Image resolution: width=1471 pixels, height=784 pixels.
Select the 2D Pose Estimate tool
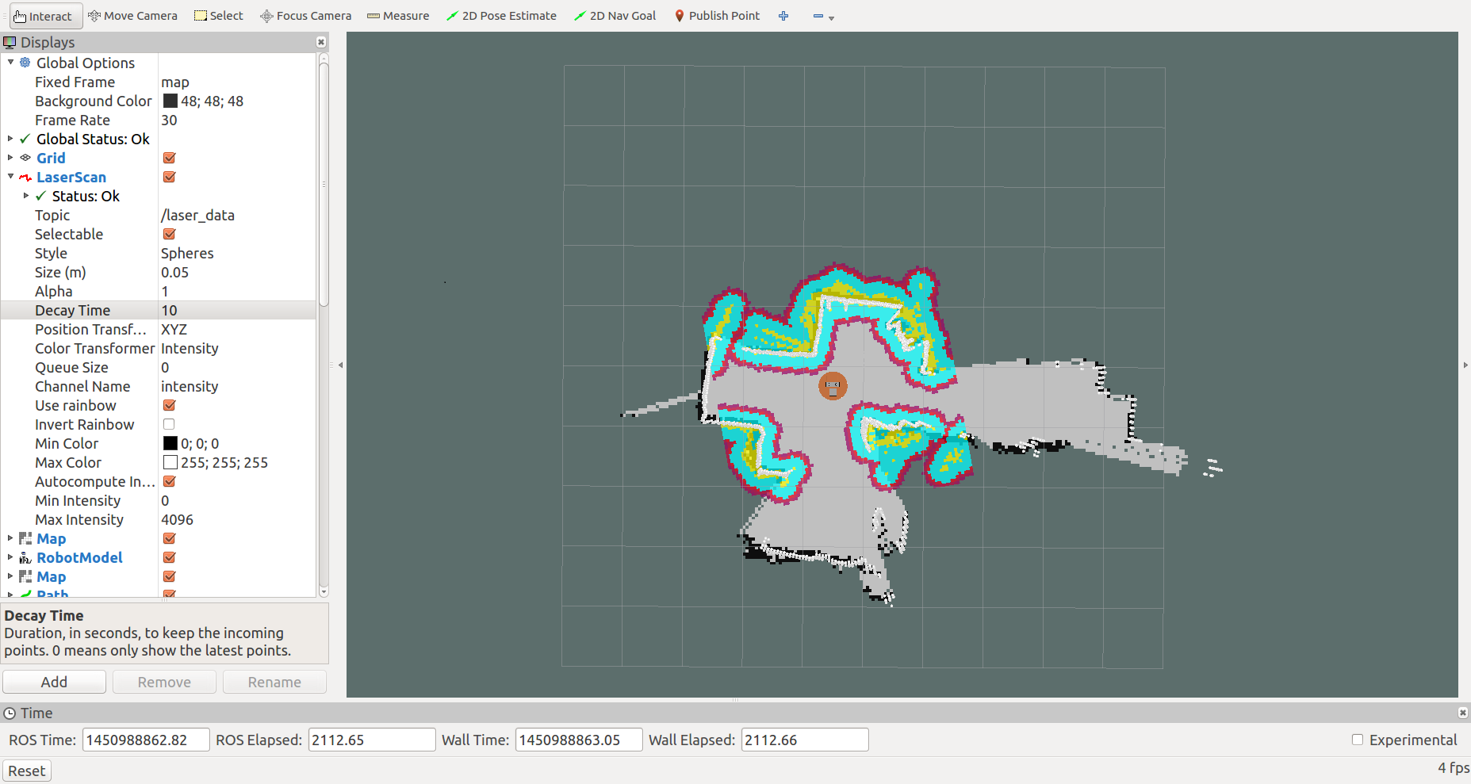pos(501,16)
